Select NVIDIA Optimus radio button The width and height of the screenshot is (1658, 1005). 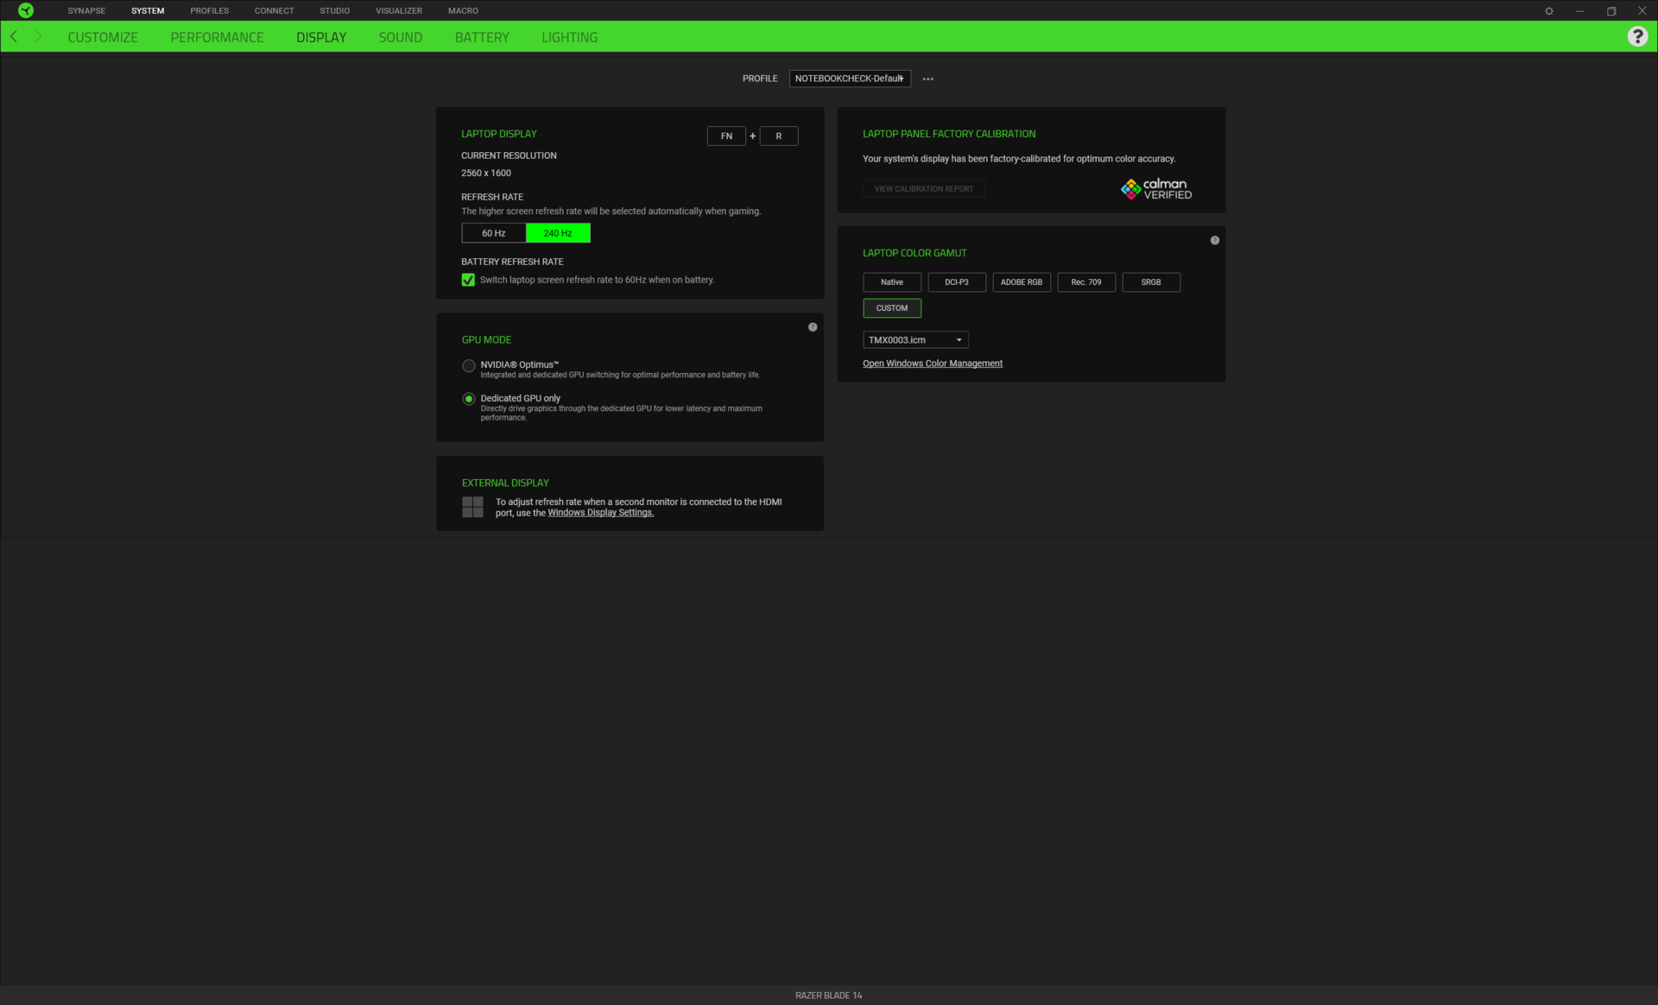[469, 366]
